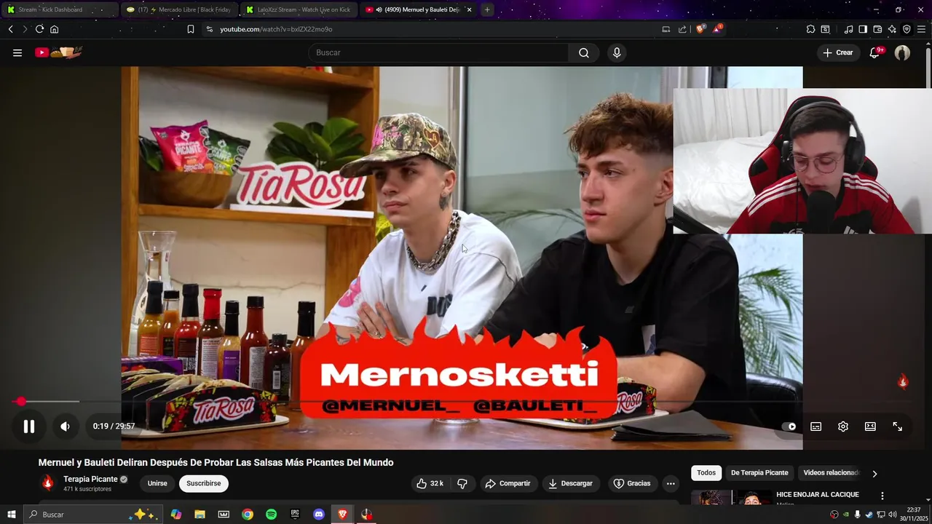Screen dimensions: 932x524
Task: Download the video with Descargar
Action: (570, 483)
